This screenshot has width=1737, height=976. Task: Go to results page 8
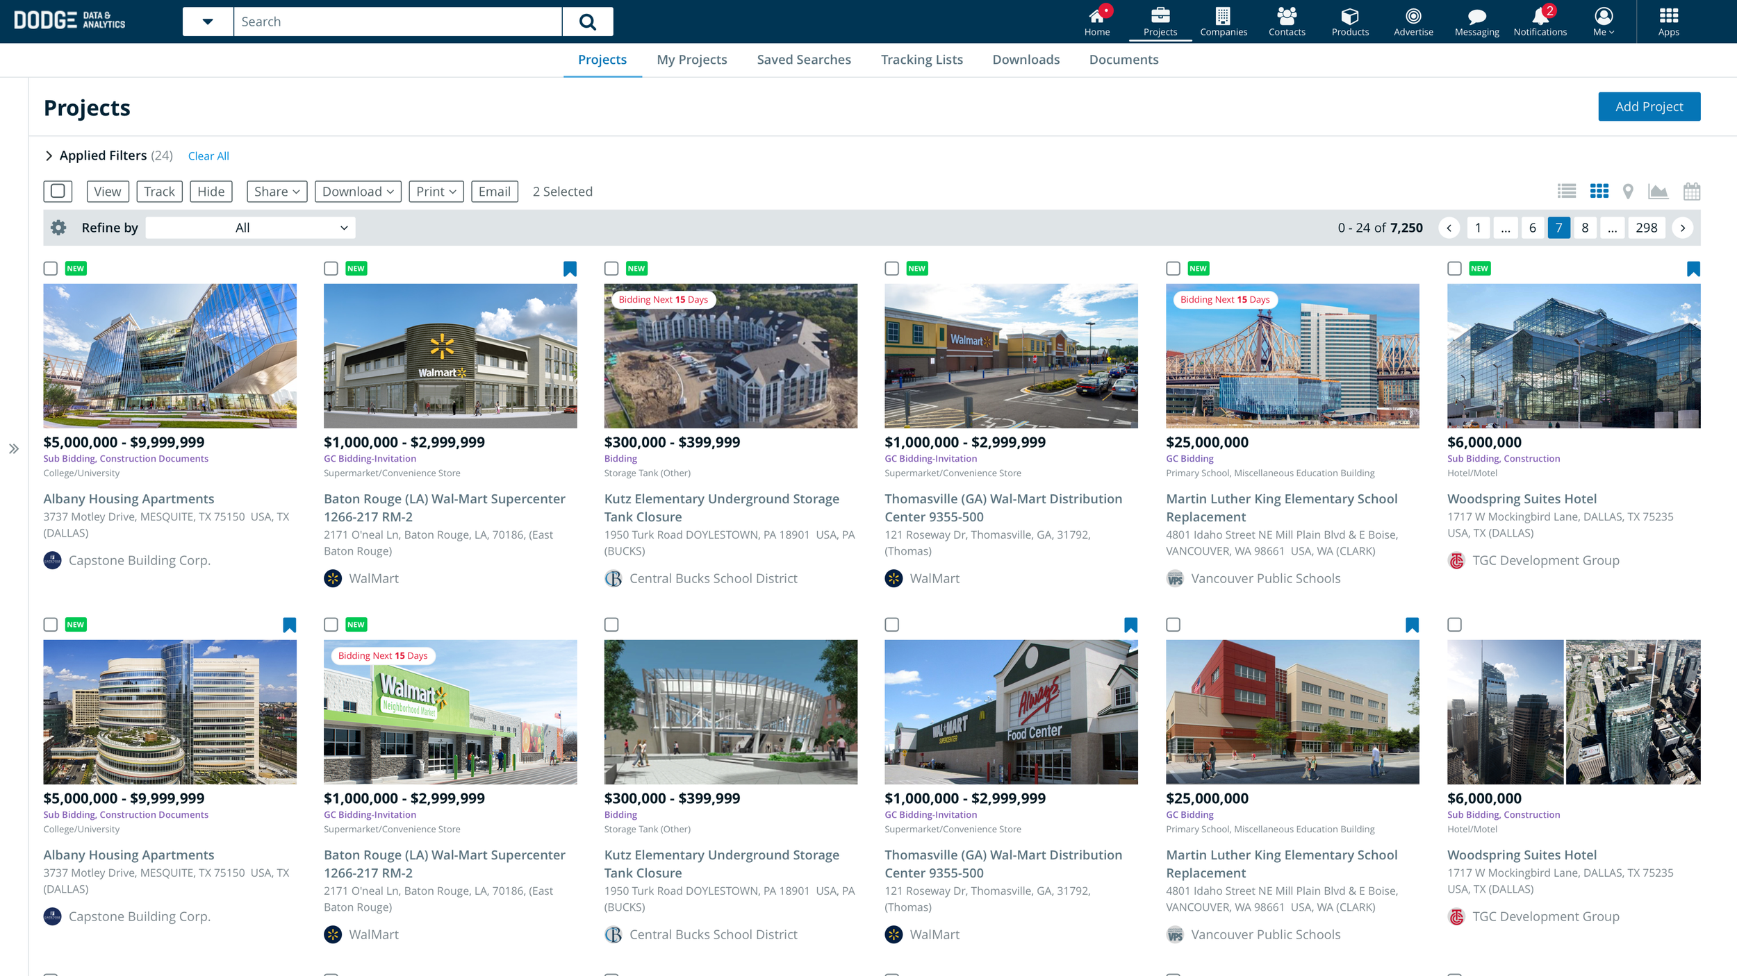(x=1585, y=228)
